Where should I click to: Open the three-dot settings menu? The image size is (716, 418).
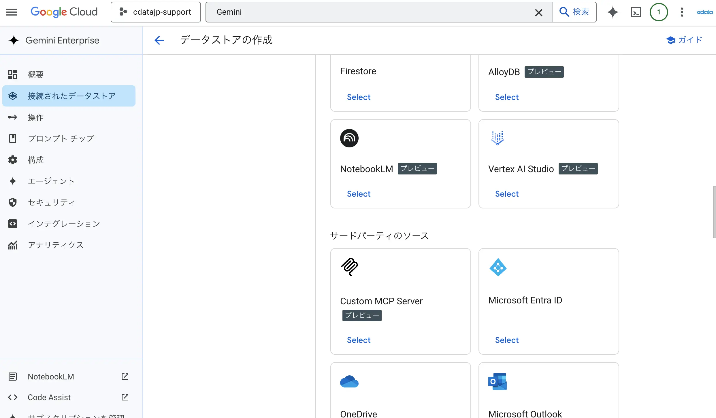click(x=682, y=12)
